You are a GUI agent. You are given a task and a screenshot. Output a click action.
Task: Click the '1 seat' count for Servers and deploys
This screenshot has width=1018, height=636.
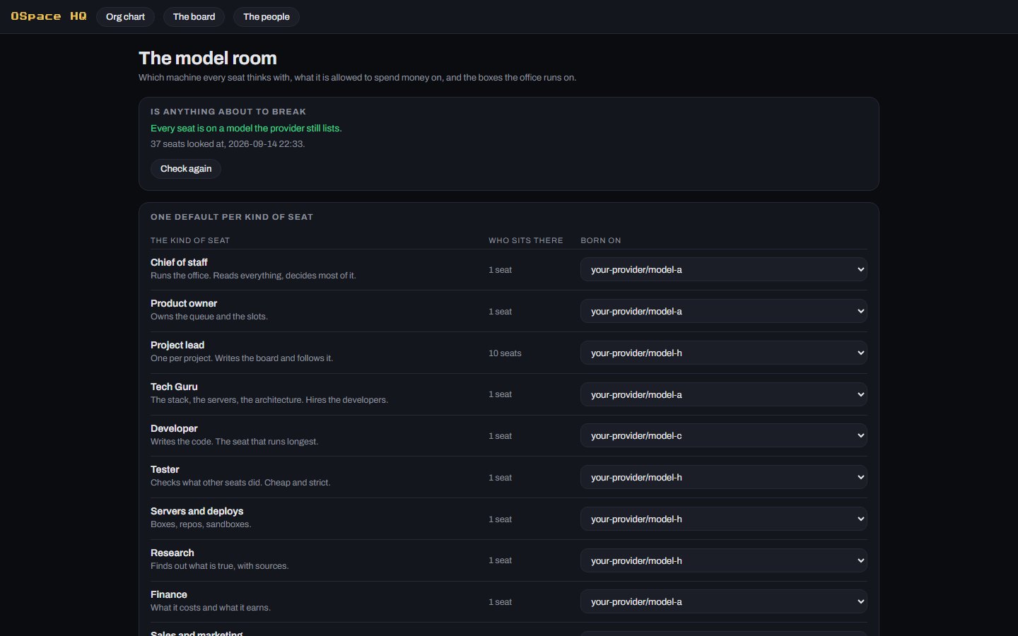pos(500,519)
